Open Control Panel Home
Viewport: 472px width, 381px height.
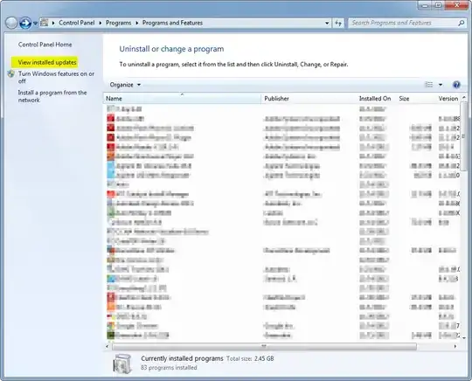(45, 45)
